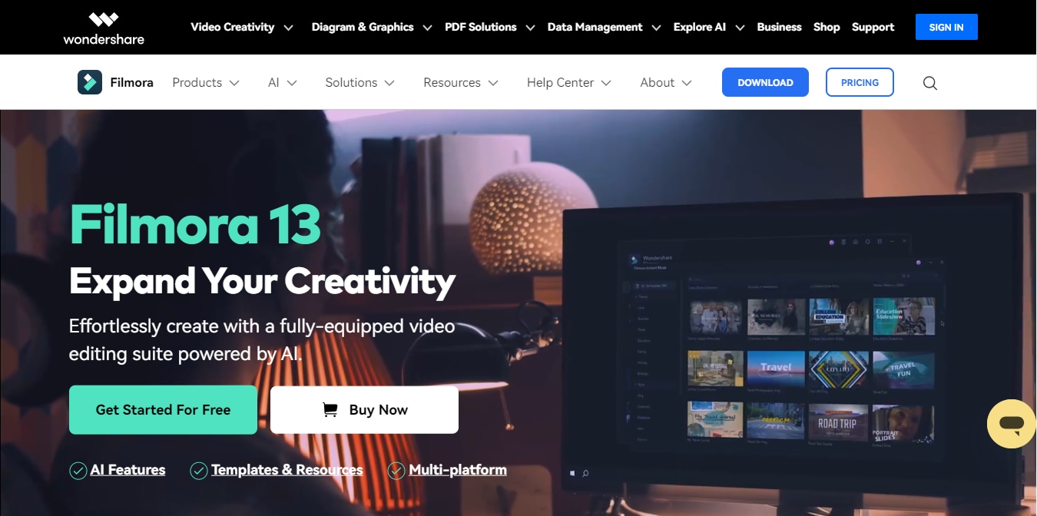Expand the Help Center dropdown arrow
Screen dimensions: 1037x516
coord(606,83)
